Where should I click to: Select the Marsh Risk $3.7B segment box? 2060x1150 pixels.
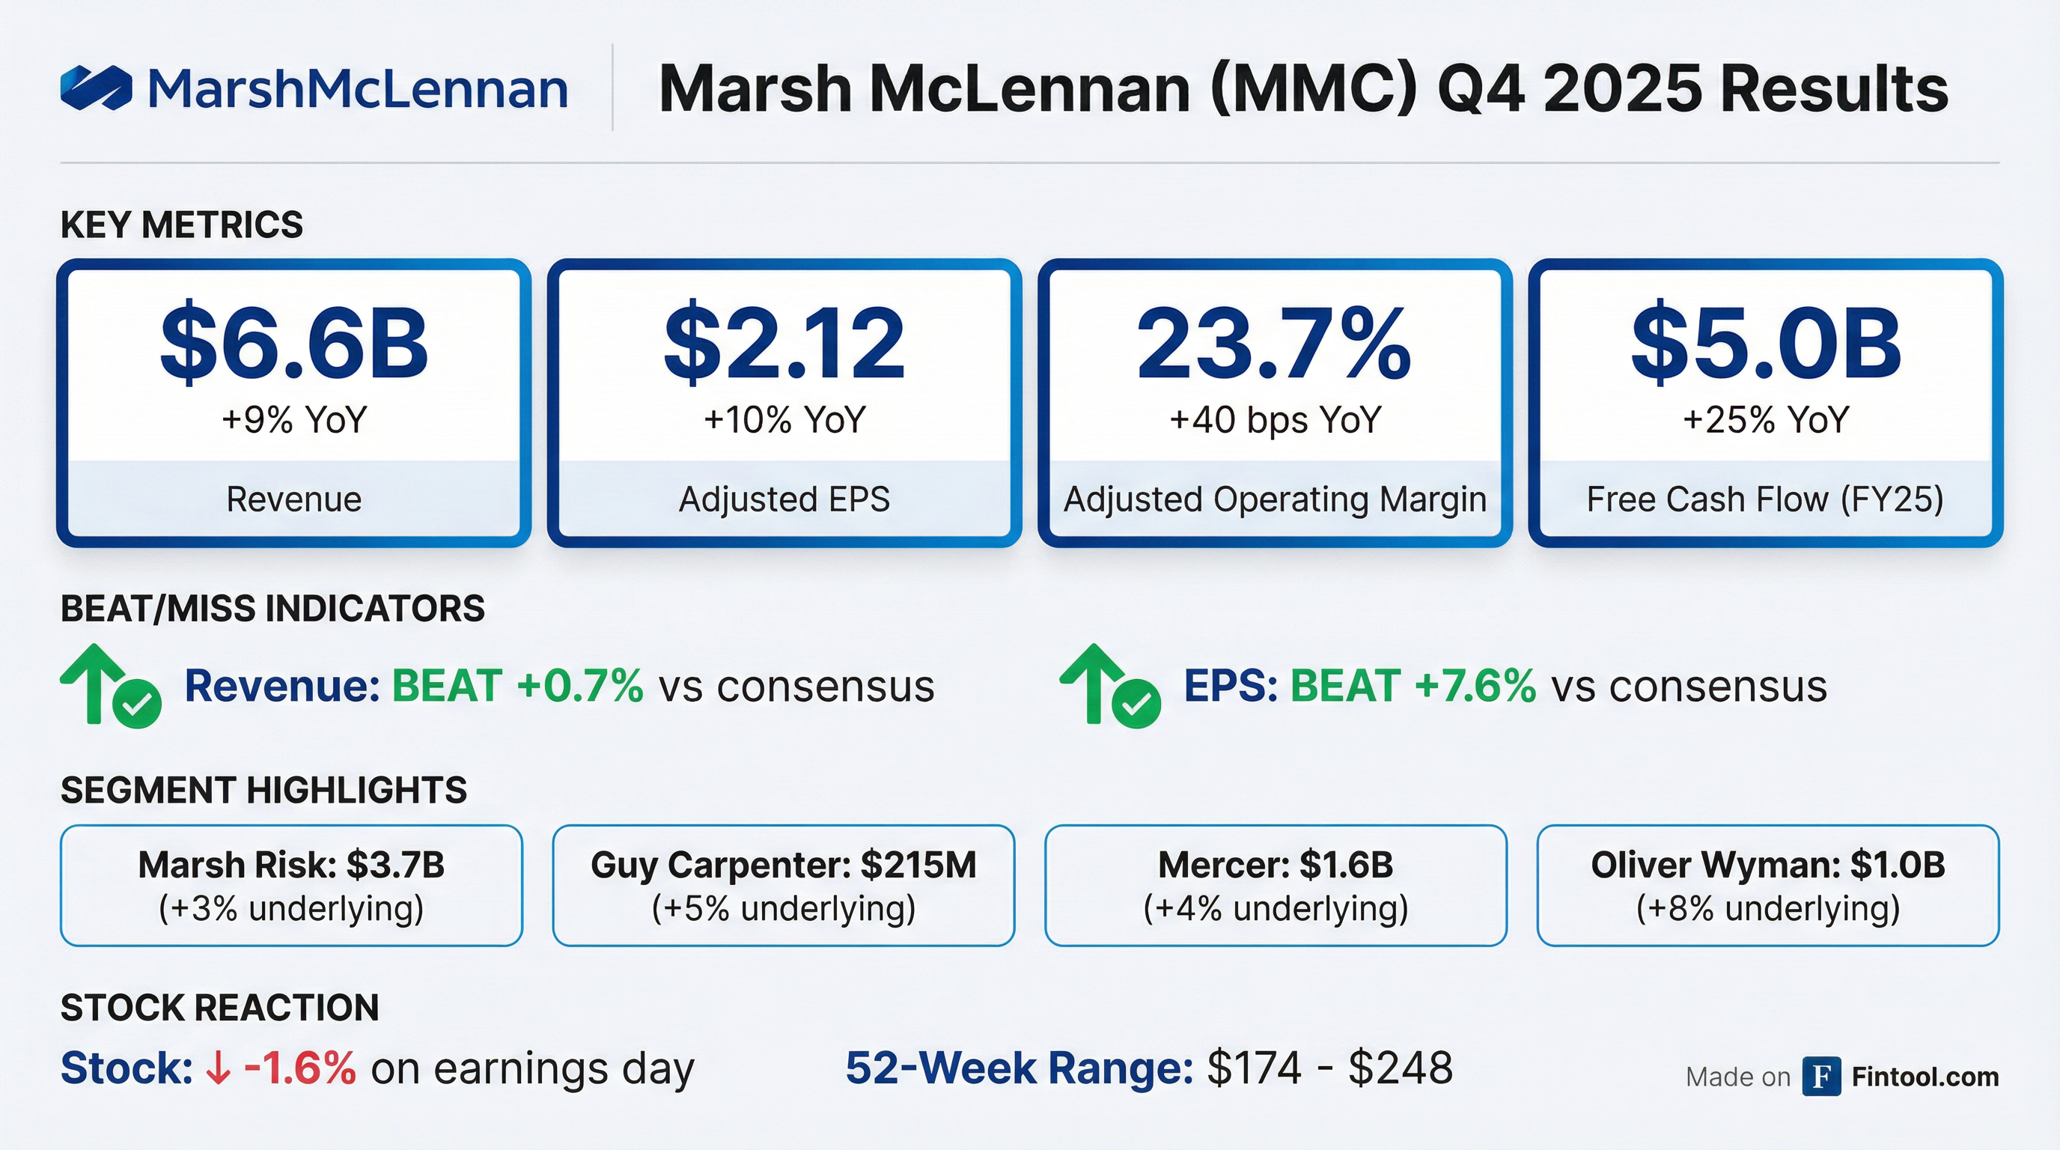coord(291,885)
